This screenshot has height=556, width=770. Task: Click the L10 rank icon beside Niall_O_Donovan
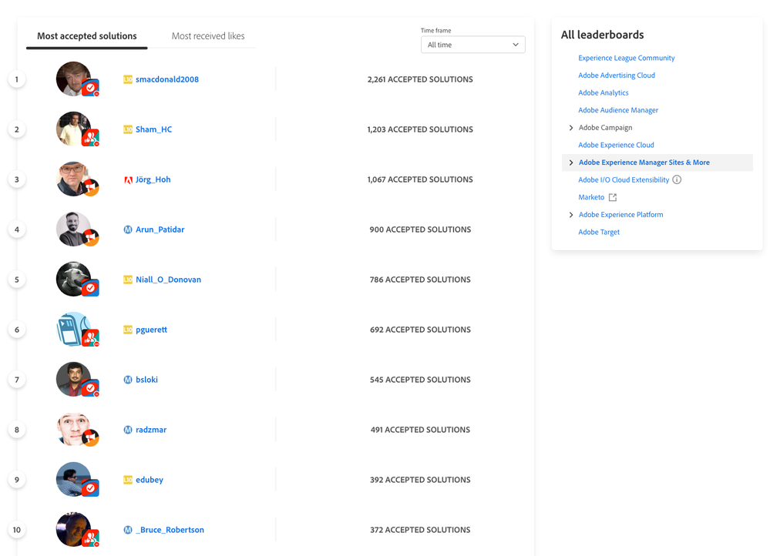coord(128,280)
